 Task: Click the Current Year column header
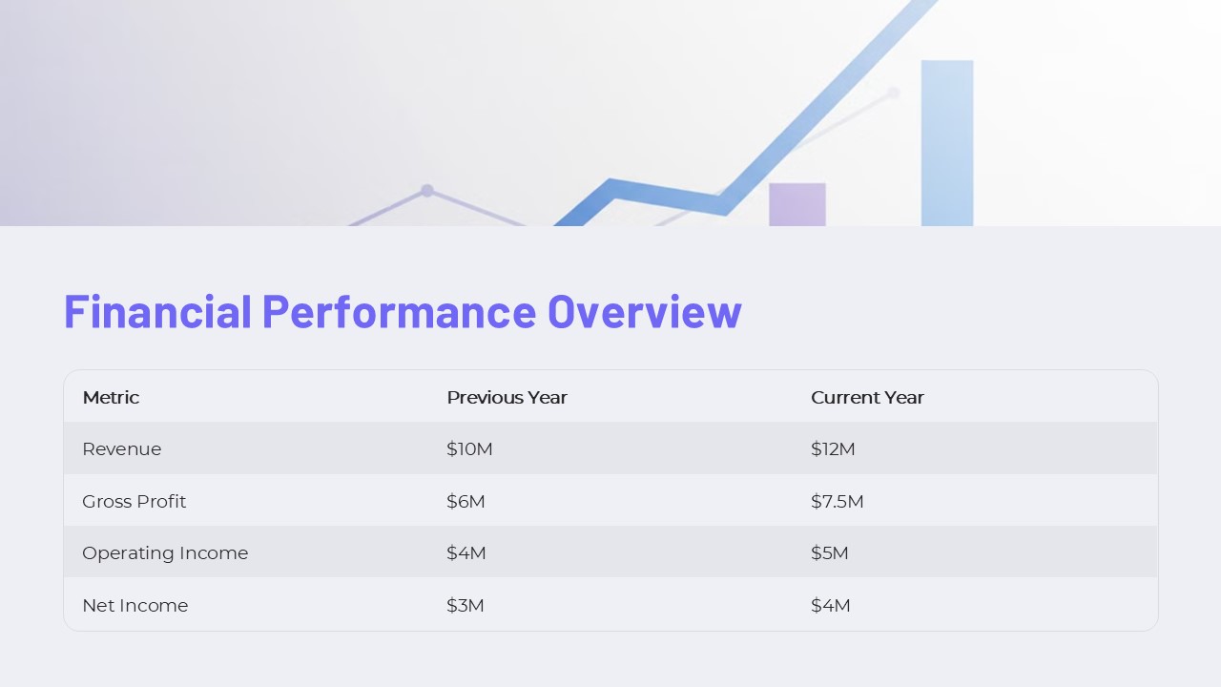pos(867,397)
